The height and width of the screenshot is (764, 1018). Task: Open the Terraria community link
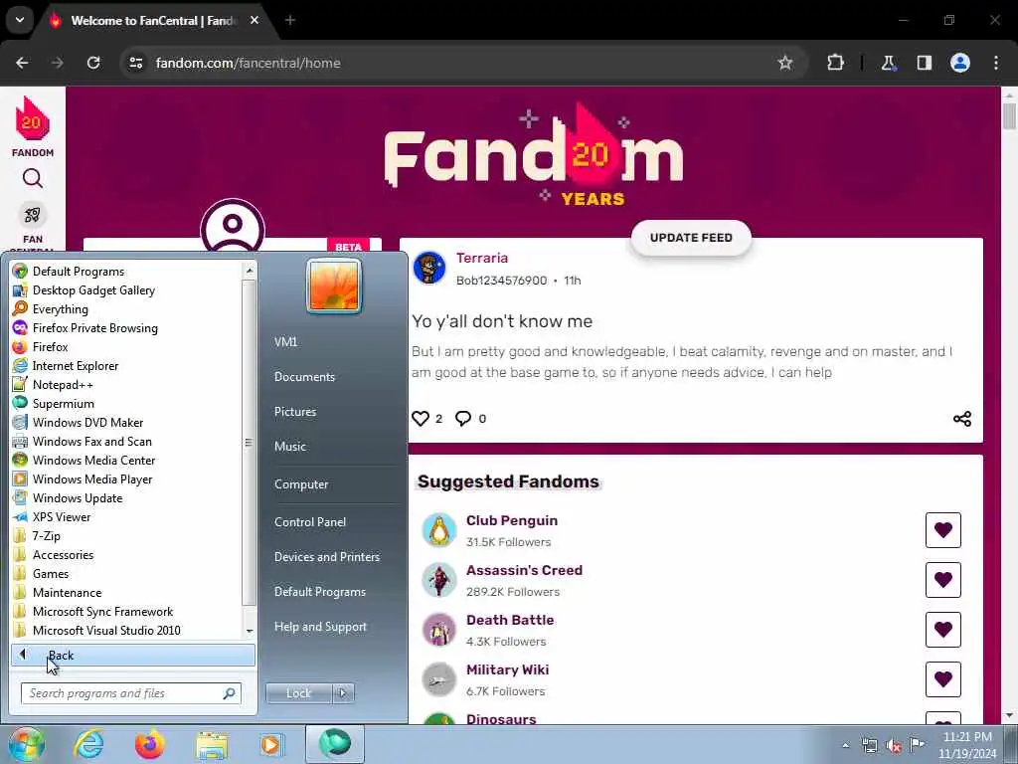[482, 258]
